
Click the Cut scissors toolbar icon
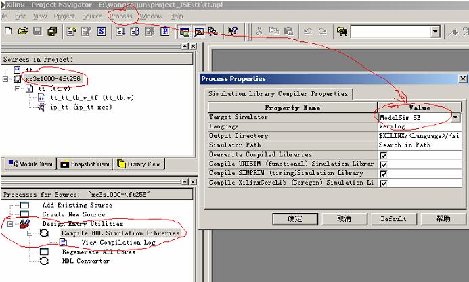[x=259, y=30]
